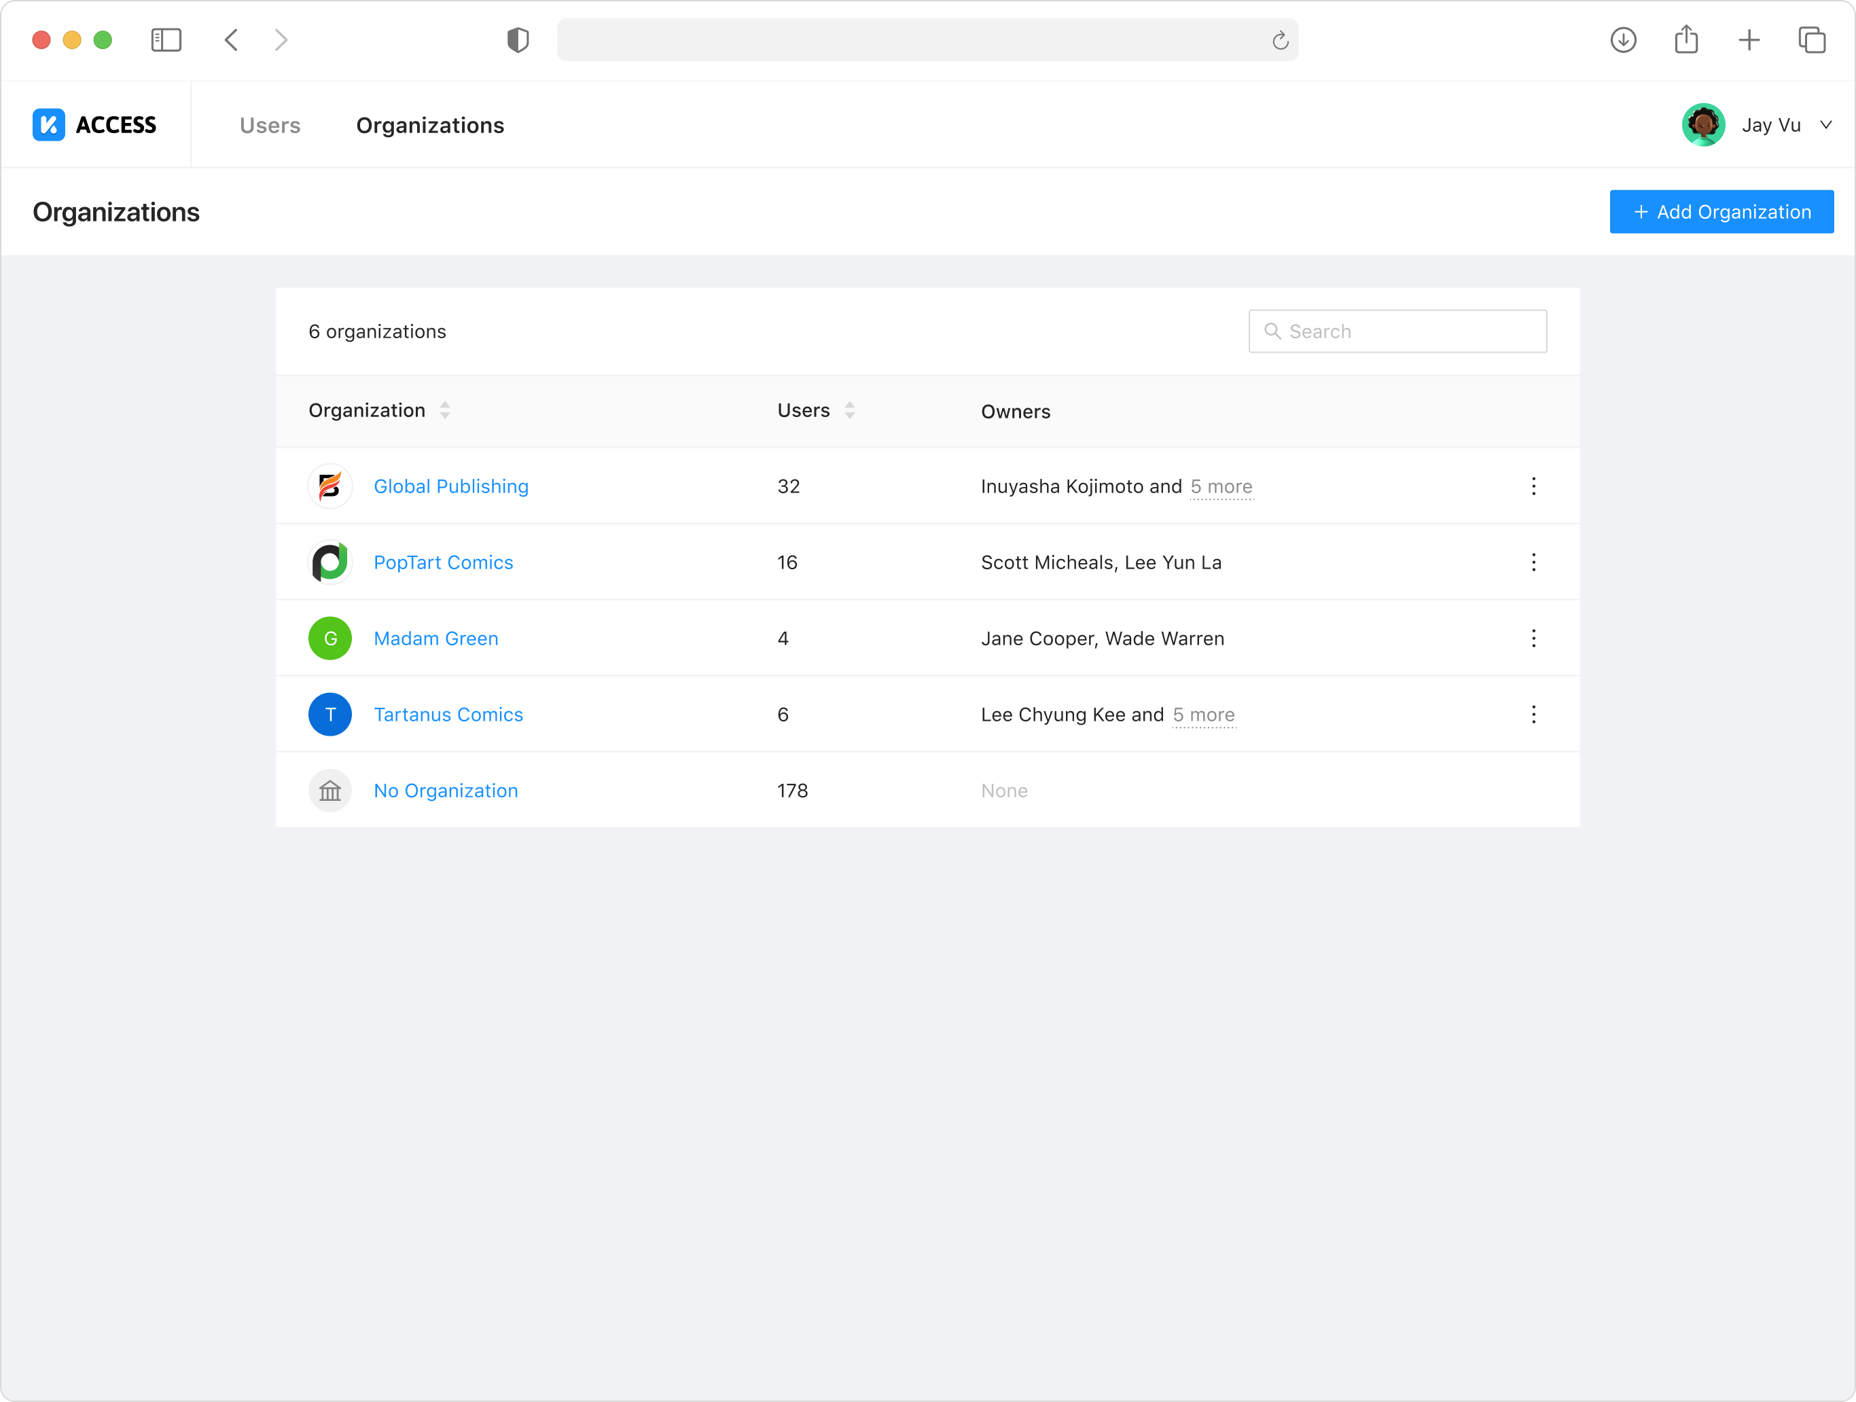The image size is (1856, 1402).
Task: Open the PopTart Comics link
Action: (443, 562)
